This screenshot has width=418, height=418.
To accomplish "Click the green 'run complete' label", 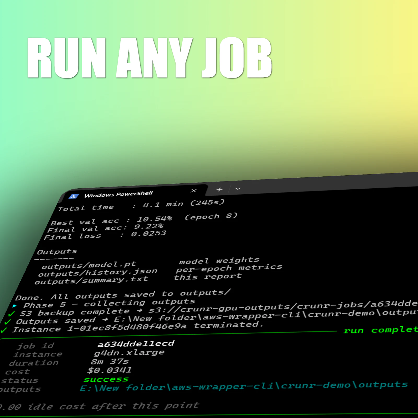I will click(381, 330).
